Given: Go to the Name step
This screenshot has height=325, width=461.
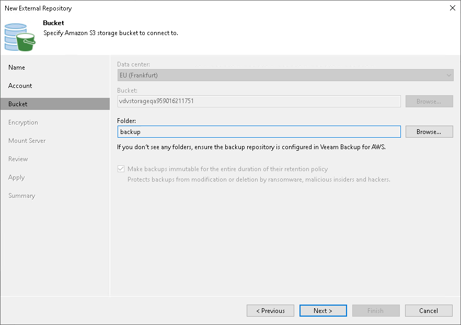Looking at the screenshot, I should point(17,68).
